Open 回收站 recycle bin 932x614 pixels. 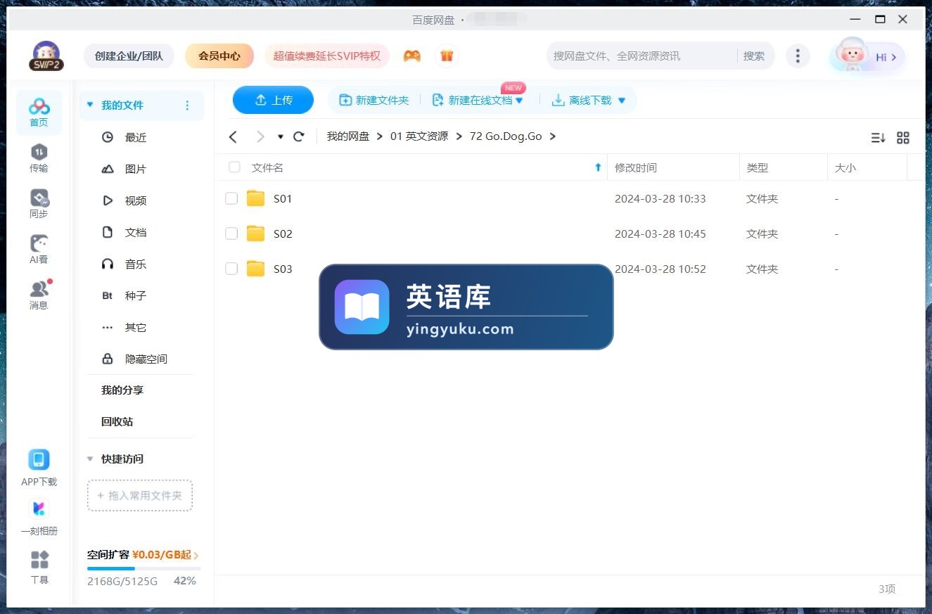coord(117,421)
